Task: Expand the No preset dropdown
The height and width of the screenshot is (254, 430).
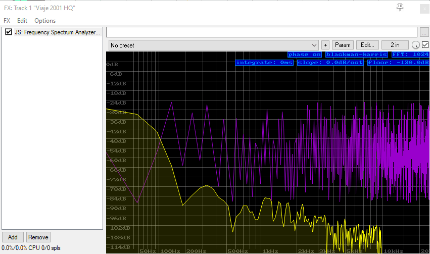Action: (214, 45)
